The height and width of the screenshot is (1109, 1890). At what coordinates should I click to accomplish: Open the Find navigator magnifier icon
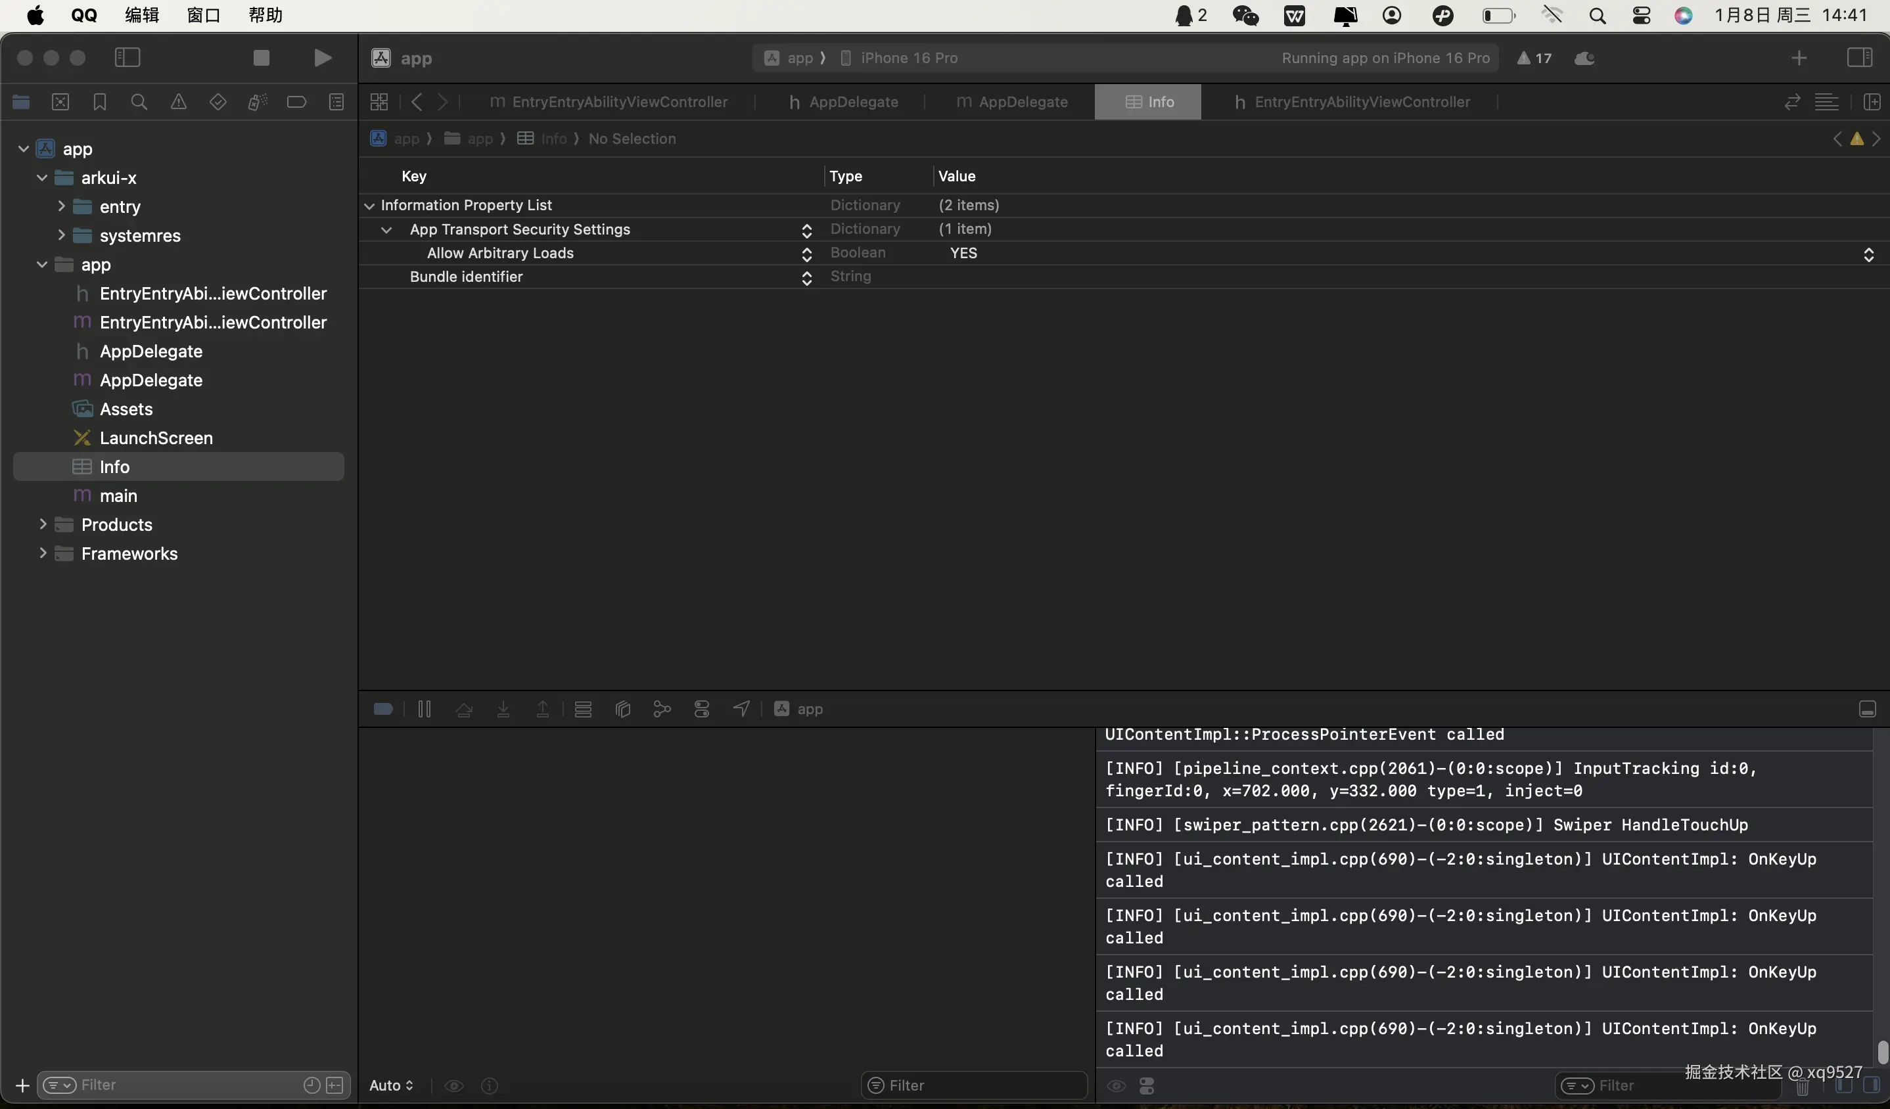tap(139, 102)
